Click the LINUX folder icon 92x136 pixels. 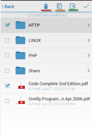20,40
